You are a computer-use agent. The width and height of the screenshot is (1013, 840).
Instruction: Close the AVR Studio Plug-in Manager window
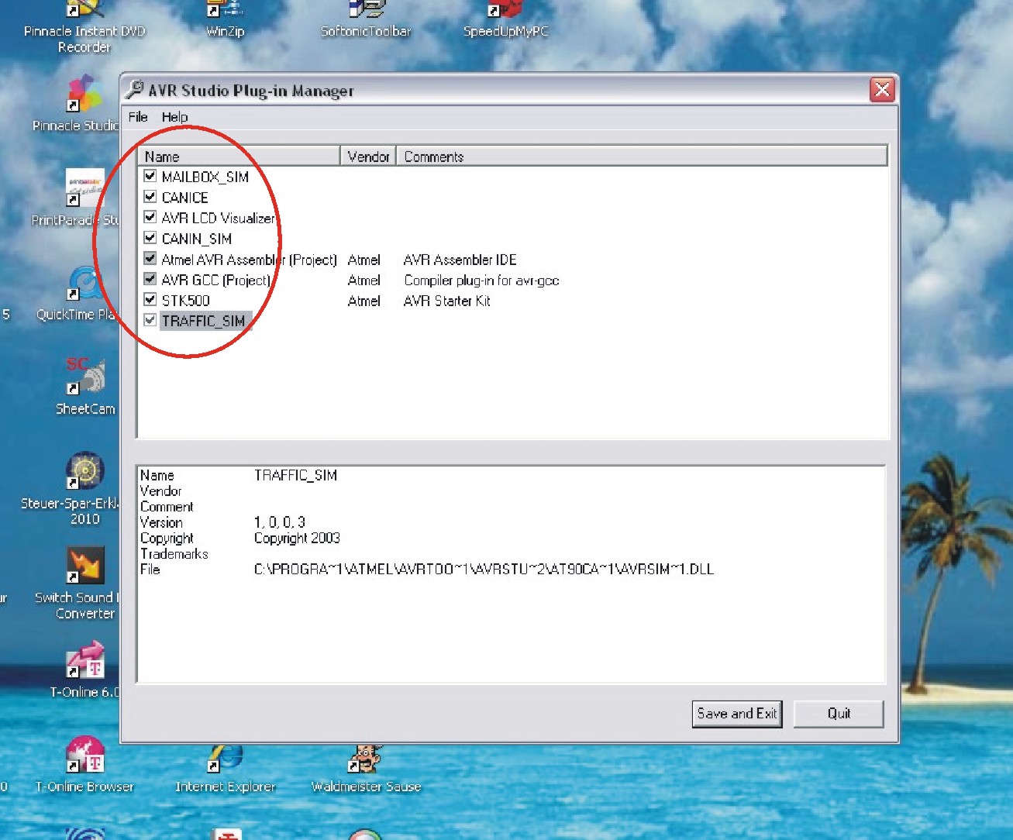tap(882, 90)
